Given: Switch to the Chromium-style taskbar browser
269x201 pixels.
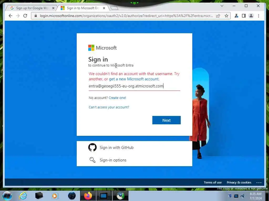Looking at the screenshot, I should coord(121,196).
